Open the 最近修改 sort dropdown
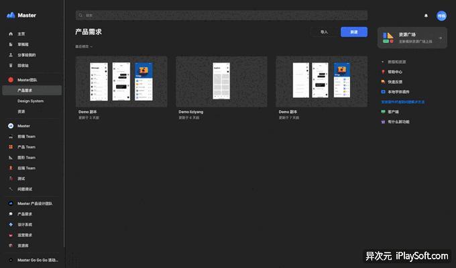Screen dimensions: 456x268 tap(84, 46)
